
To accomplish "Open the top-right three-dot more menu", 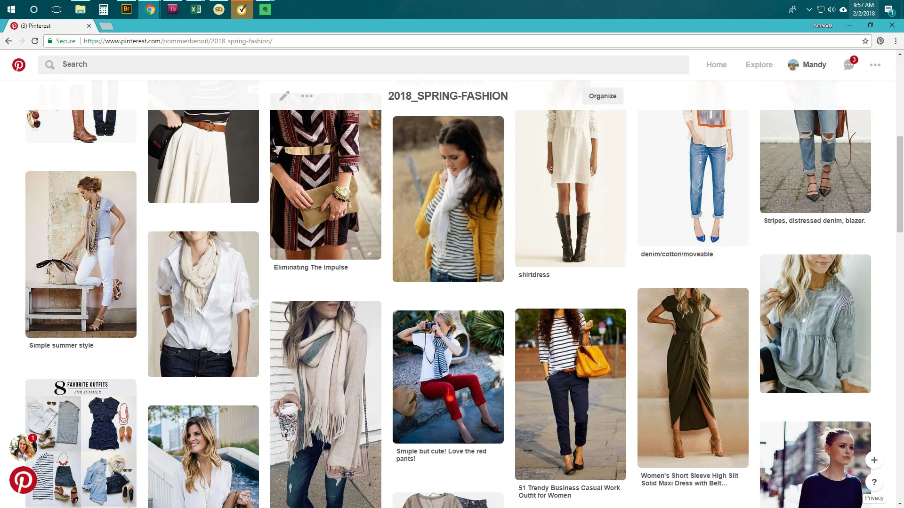I will coord(875,65).
